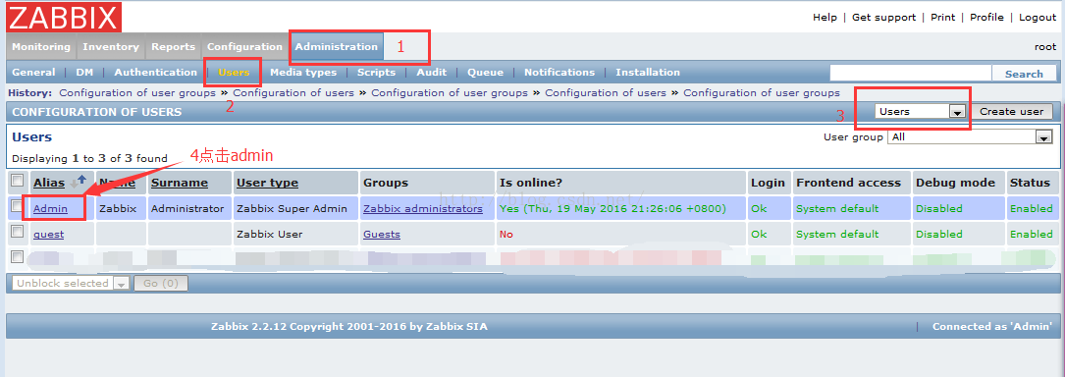The height and width of the screenshot is (377, 1065).
Task: Open the Profile link
Action: point(986,17)
